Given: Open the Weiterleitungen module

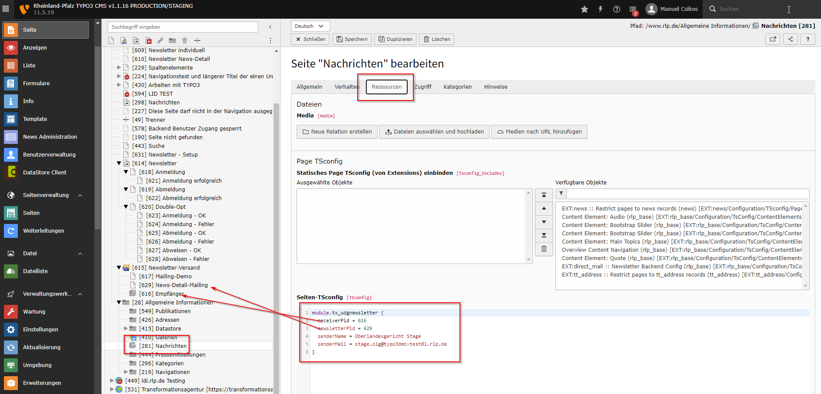Looking at the screenshot, I should (x=46, y=231).
